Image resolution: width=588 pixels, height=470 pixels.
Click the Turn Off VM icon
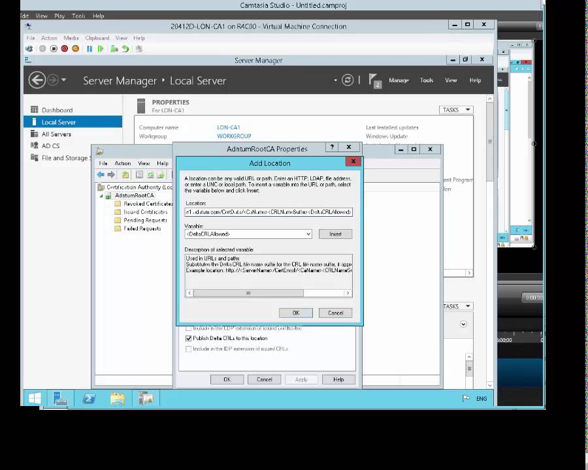[x=54, y=49]
